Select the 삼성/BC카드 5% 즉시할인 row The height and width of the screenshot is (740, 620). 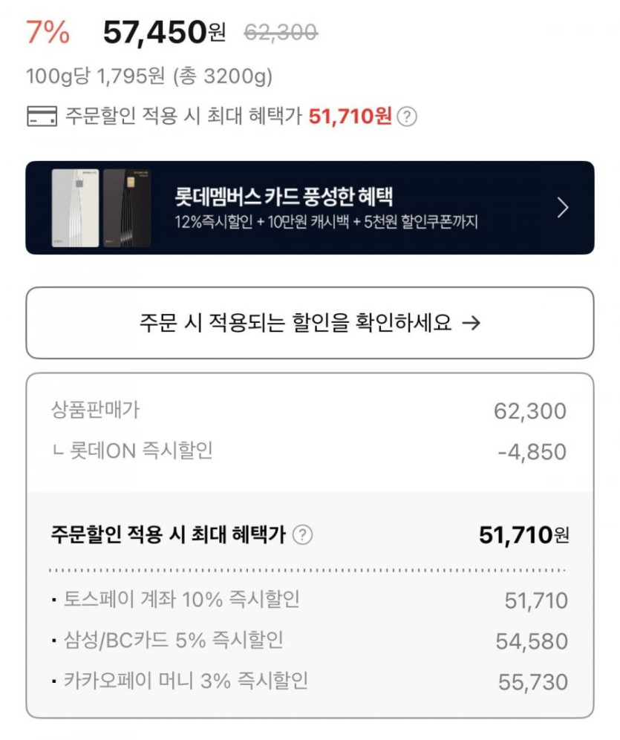[x=172, y=640]
